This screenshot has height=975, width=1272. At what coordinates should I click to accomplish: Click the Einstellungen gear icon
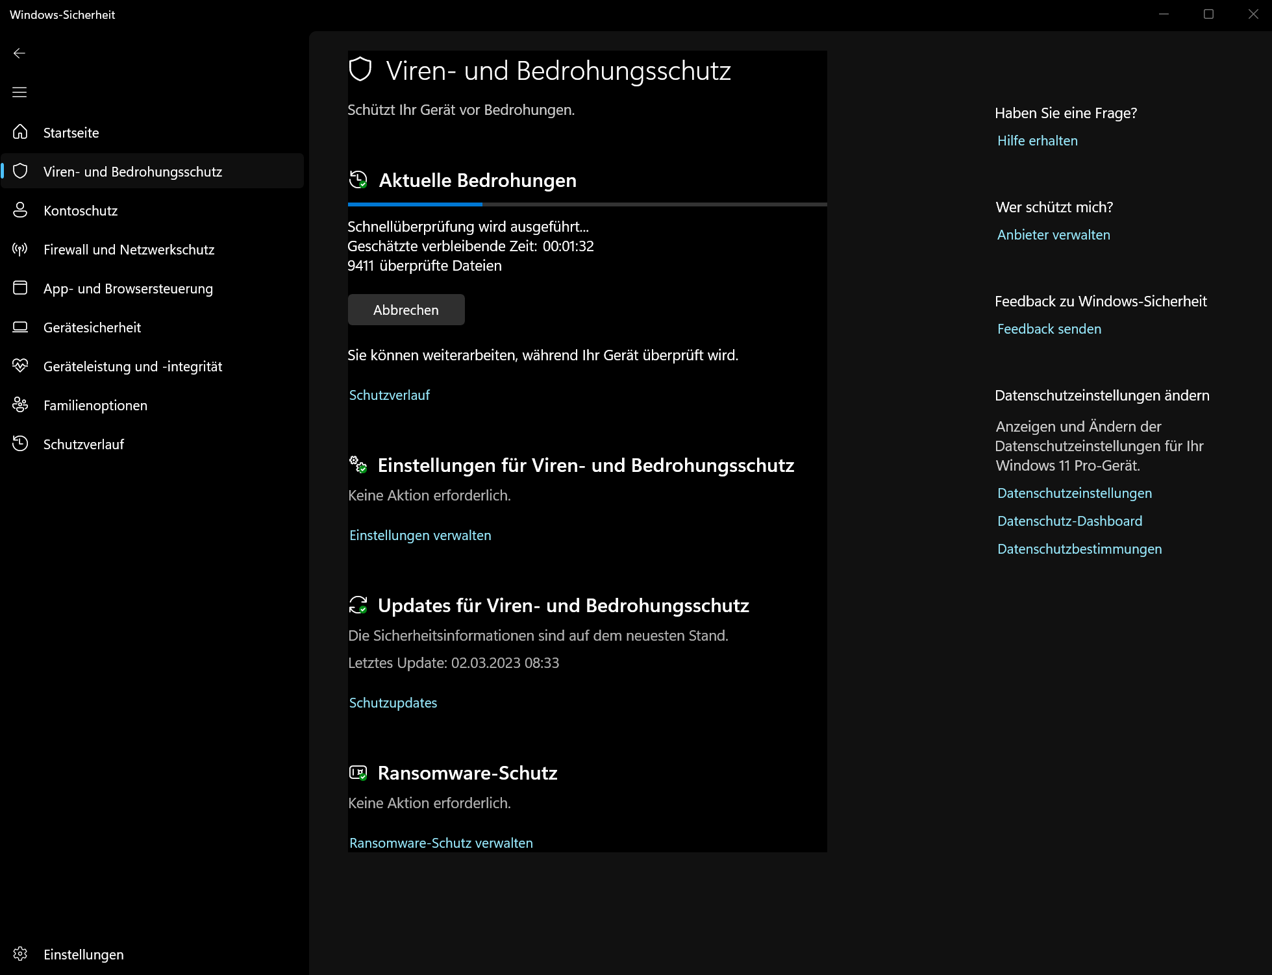click(20, 954)
